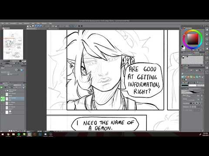Screen dimensions: 209x156
Task: Click the green circular taskbar icon
Action: [19, 134]
